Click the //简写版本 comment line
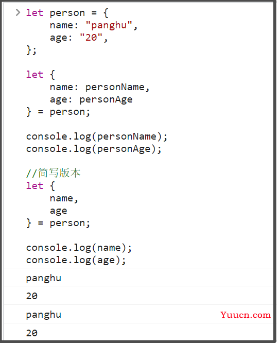The width and height of the screenshot is (277, 343). pos(54,173)
